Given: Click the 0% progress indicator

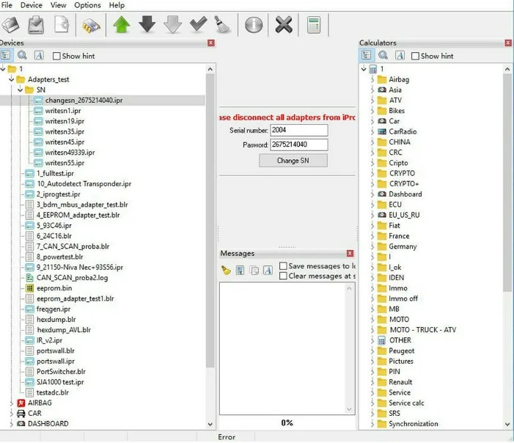Looking at the screenshot, I should tap(287, 422).
